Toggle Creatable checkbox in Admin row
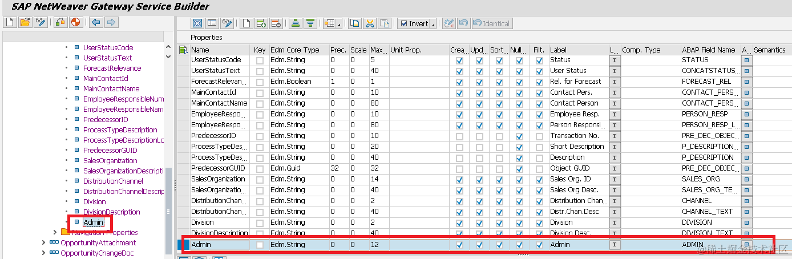The width and height of the screenshot is (792, 259). pyautogui.click(x=459, y=245)
